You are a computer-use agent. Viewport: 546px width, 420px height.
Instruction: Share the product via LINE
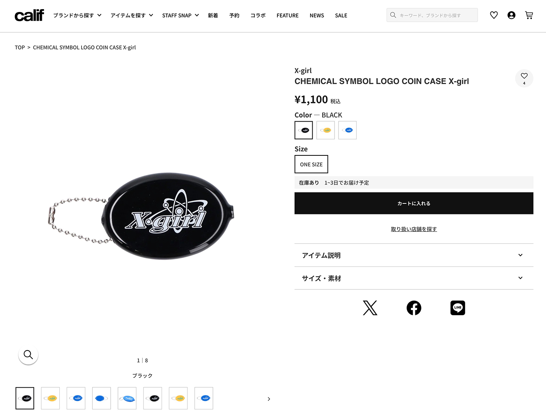click(457, 308)
